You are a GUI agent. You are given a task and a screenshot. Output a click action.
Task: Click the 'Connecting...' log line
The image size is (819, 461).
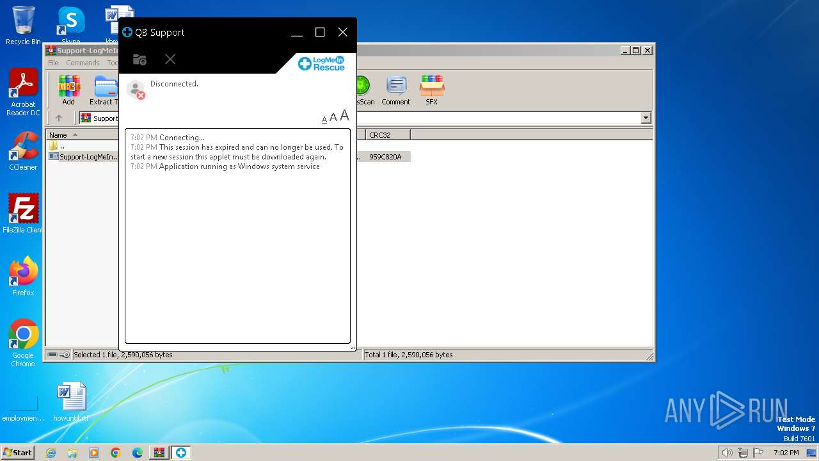tap(182, 138)
